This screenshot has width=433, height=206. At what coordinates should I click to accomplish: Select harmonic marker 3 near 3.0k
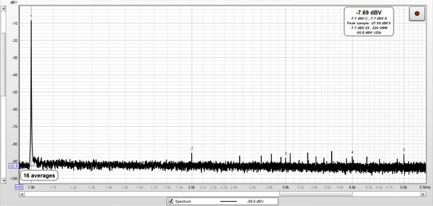point(286,154)
